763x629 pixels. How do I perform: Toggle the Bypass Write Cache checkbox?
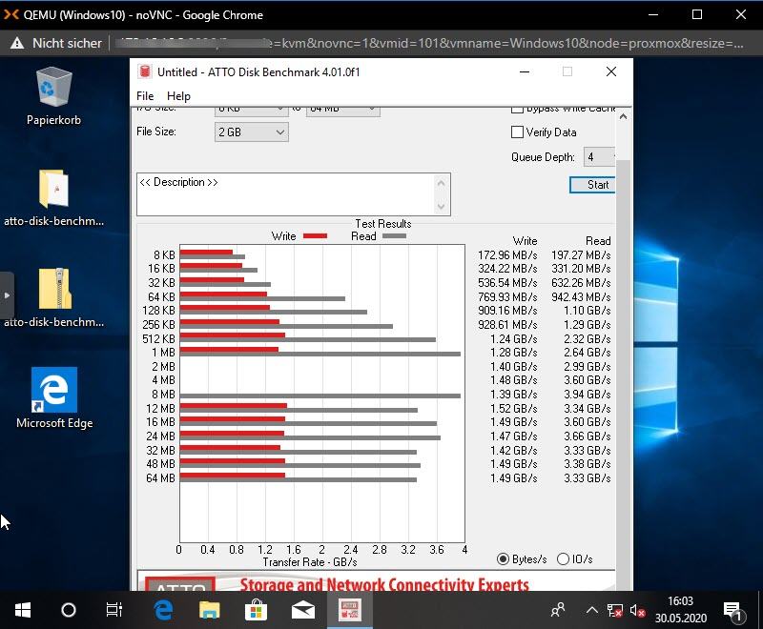click(517, 110)
